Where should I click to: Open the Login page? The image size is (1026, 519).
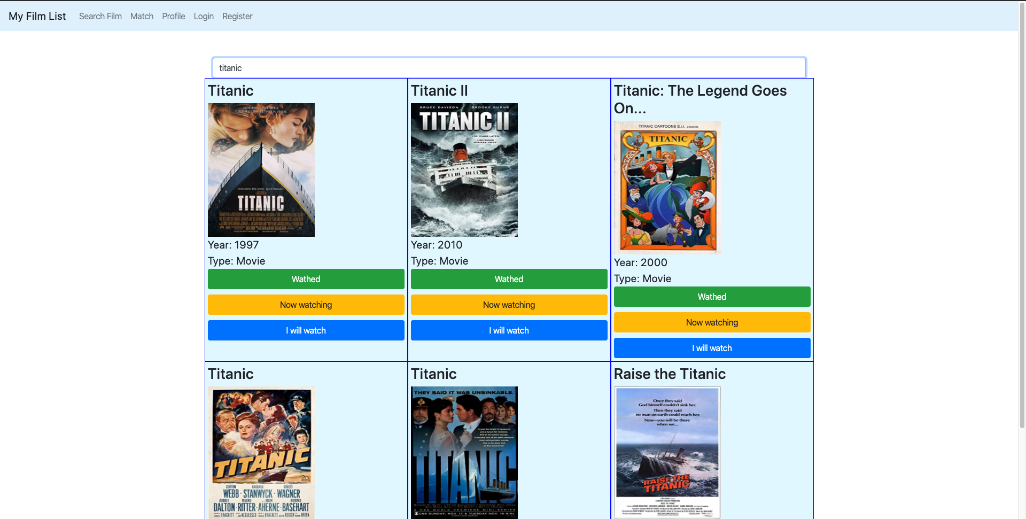point(204,16)
